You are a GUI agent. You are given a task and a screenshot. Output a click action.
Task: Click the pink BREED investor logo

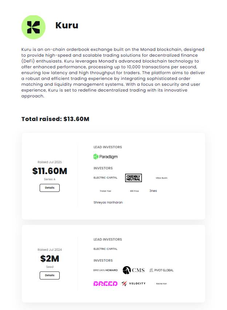105,283
